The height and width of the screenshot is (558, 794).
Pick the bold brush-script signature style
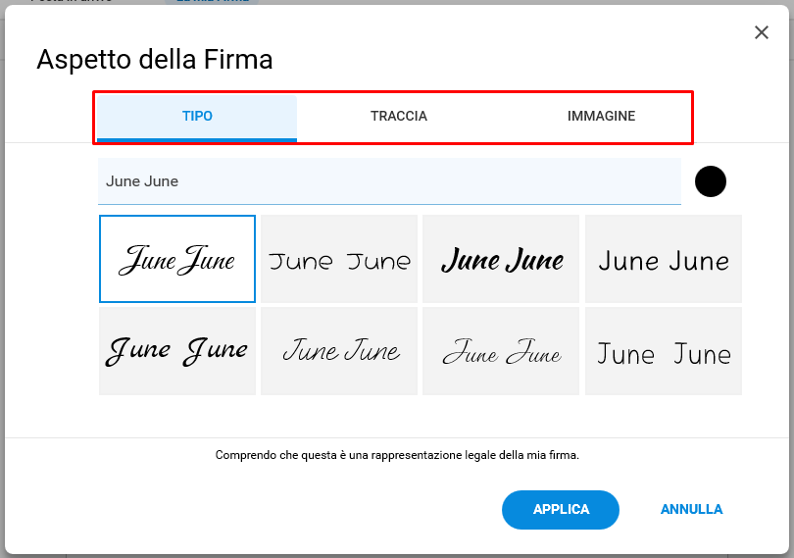501,259
